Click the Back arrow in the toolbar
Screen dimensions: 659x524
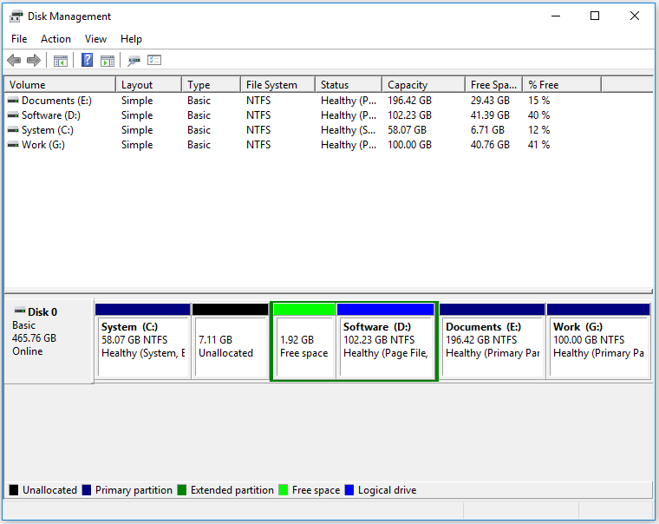tap(14, 61)
